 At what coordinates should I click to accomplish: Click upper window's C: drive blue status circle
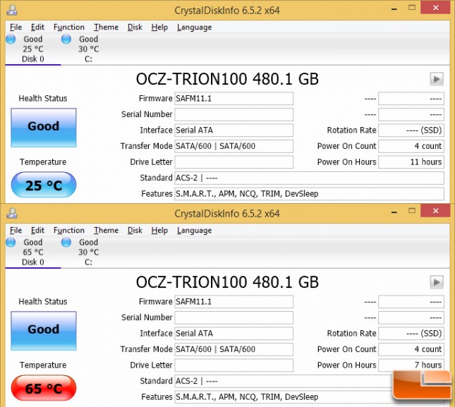pyautogui.click(x=66, y=40)
